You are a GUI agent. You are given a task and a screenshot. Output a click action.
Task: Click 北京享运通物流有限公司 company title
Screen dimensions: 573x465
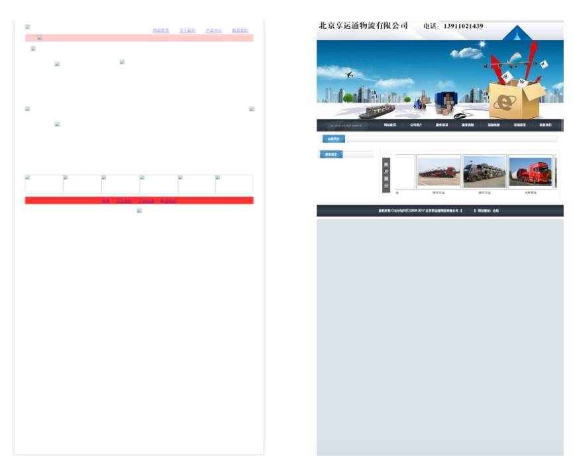pos(363,25)
